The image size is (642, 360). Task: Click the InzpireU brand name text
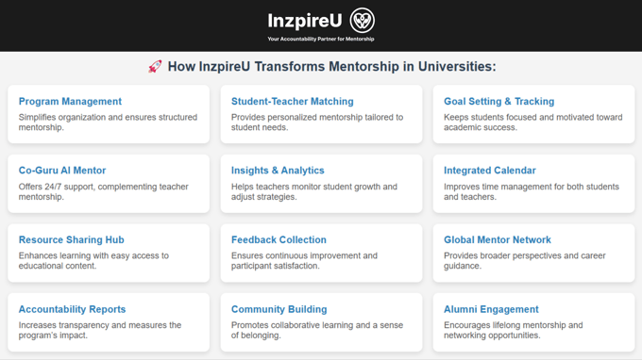click(305, 21)
